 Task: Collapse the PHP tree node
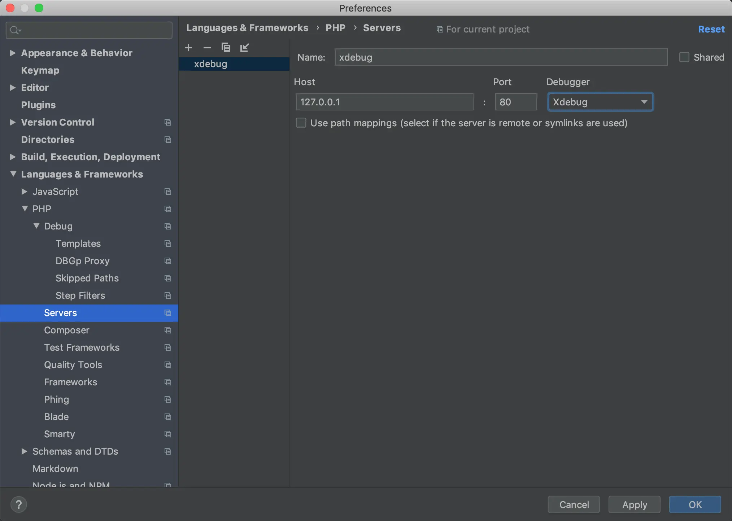tap(25, 209)
